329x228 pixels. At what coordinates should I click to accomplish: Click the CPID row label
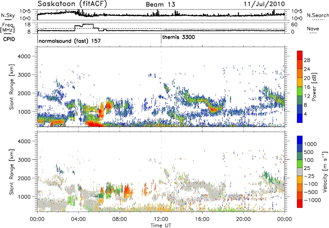(9, 39)
